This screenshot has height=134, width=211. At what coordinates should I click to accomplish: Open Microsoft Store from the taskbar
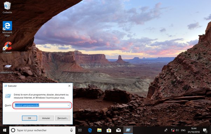(x=109, y=130)
